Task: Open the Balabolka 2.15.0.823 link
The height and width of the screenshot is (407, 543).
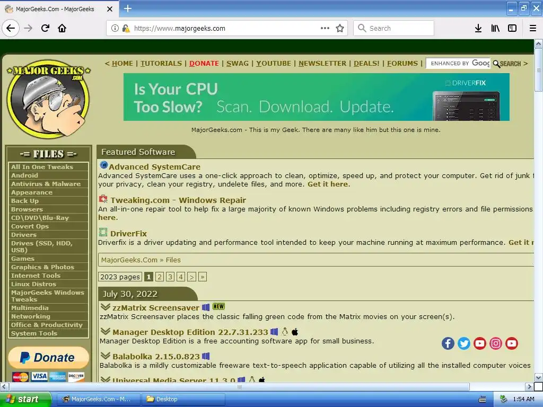Action: point(156,356)
